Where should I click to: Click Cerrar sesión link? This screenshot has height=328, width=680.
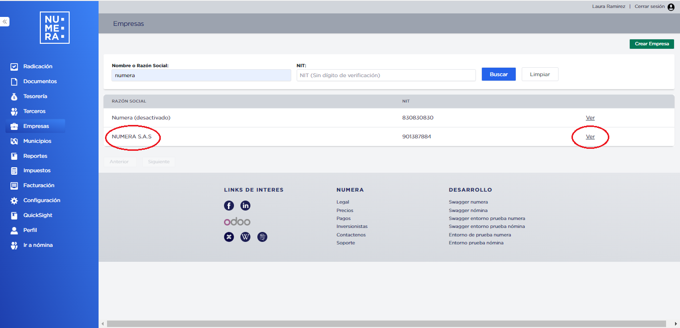[x=650, y=6]
